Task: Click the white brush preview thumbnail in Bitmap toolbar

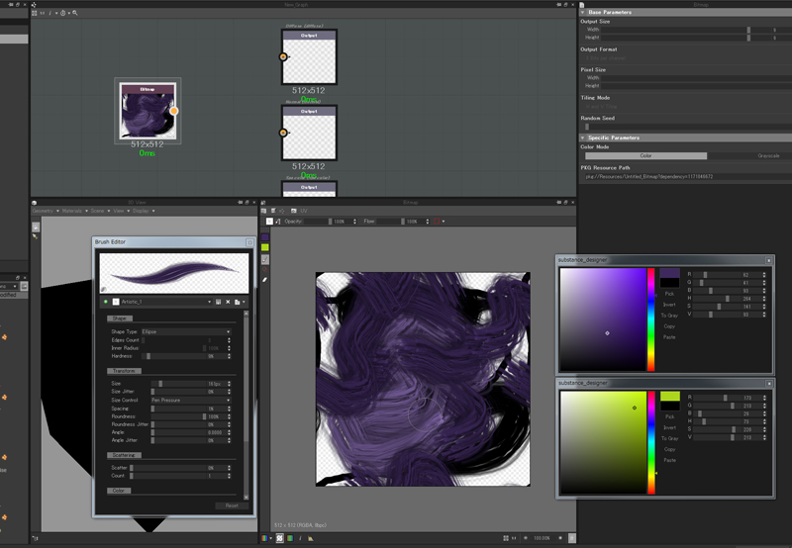Action: click(269, 222)
